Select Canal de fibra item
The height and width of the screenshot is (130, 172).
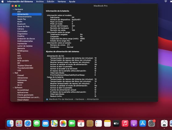[23, 26]
